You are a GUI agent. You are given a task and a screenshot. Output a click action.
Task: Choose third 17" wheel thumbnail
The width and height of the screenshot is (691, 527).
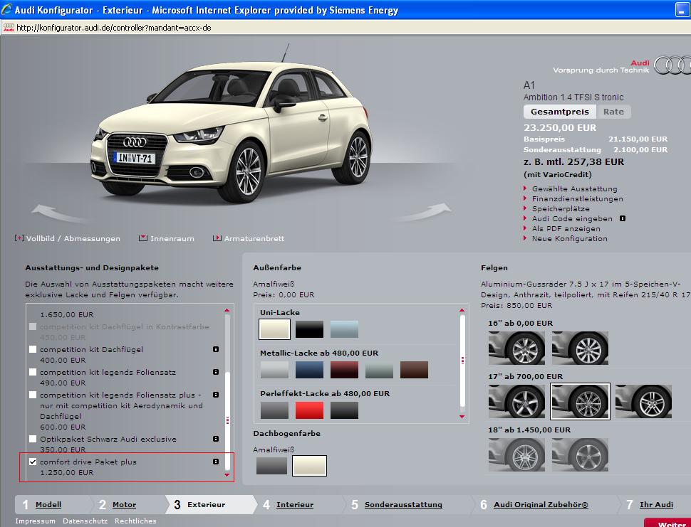click(643, 402)
